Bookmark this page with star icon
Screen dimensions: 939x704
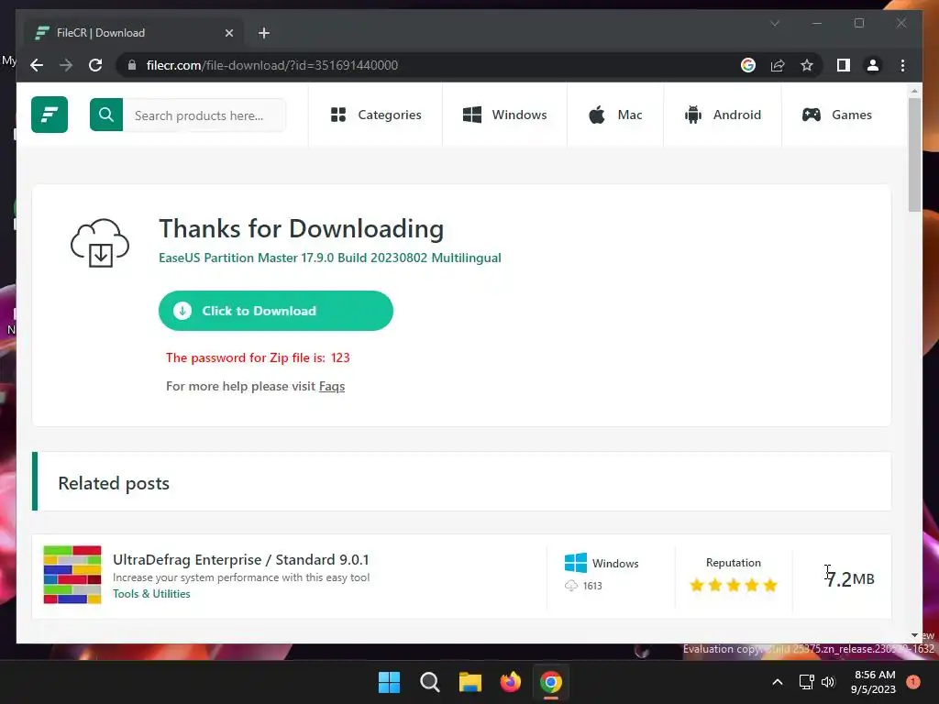[x=807, y=65]
